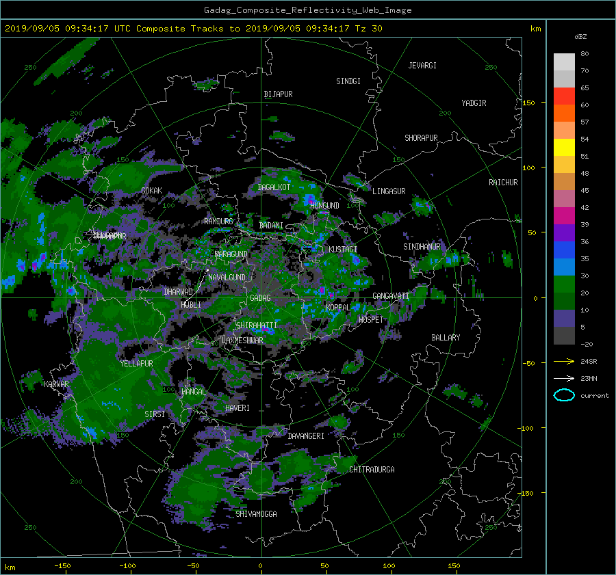Click the KARWAR city label
Screen dimensions: 616x575
56,384
